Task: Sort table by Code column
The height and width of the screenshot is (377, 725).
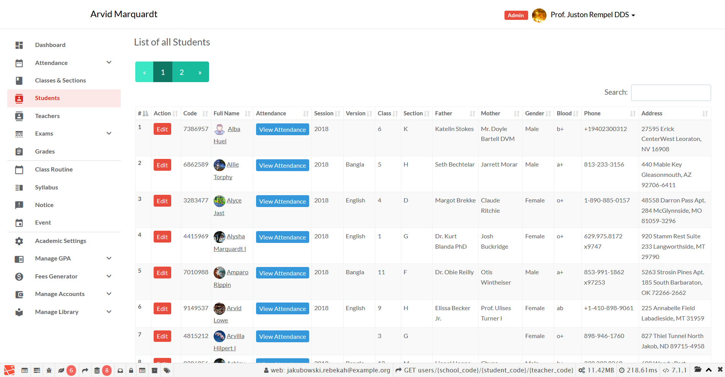Action: [x=196, y=113]
